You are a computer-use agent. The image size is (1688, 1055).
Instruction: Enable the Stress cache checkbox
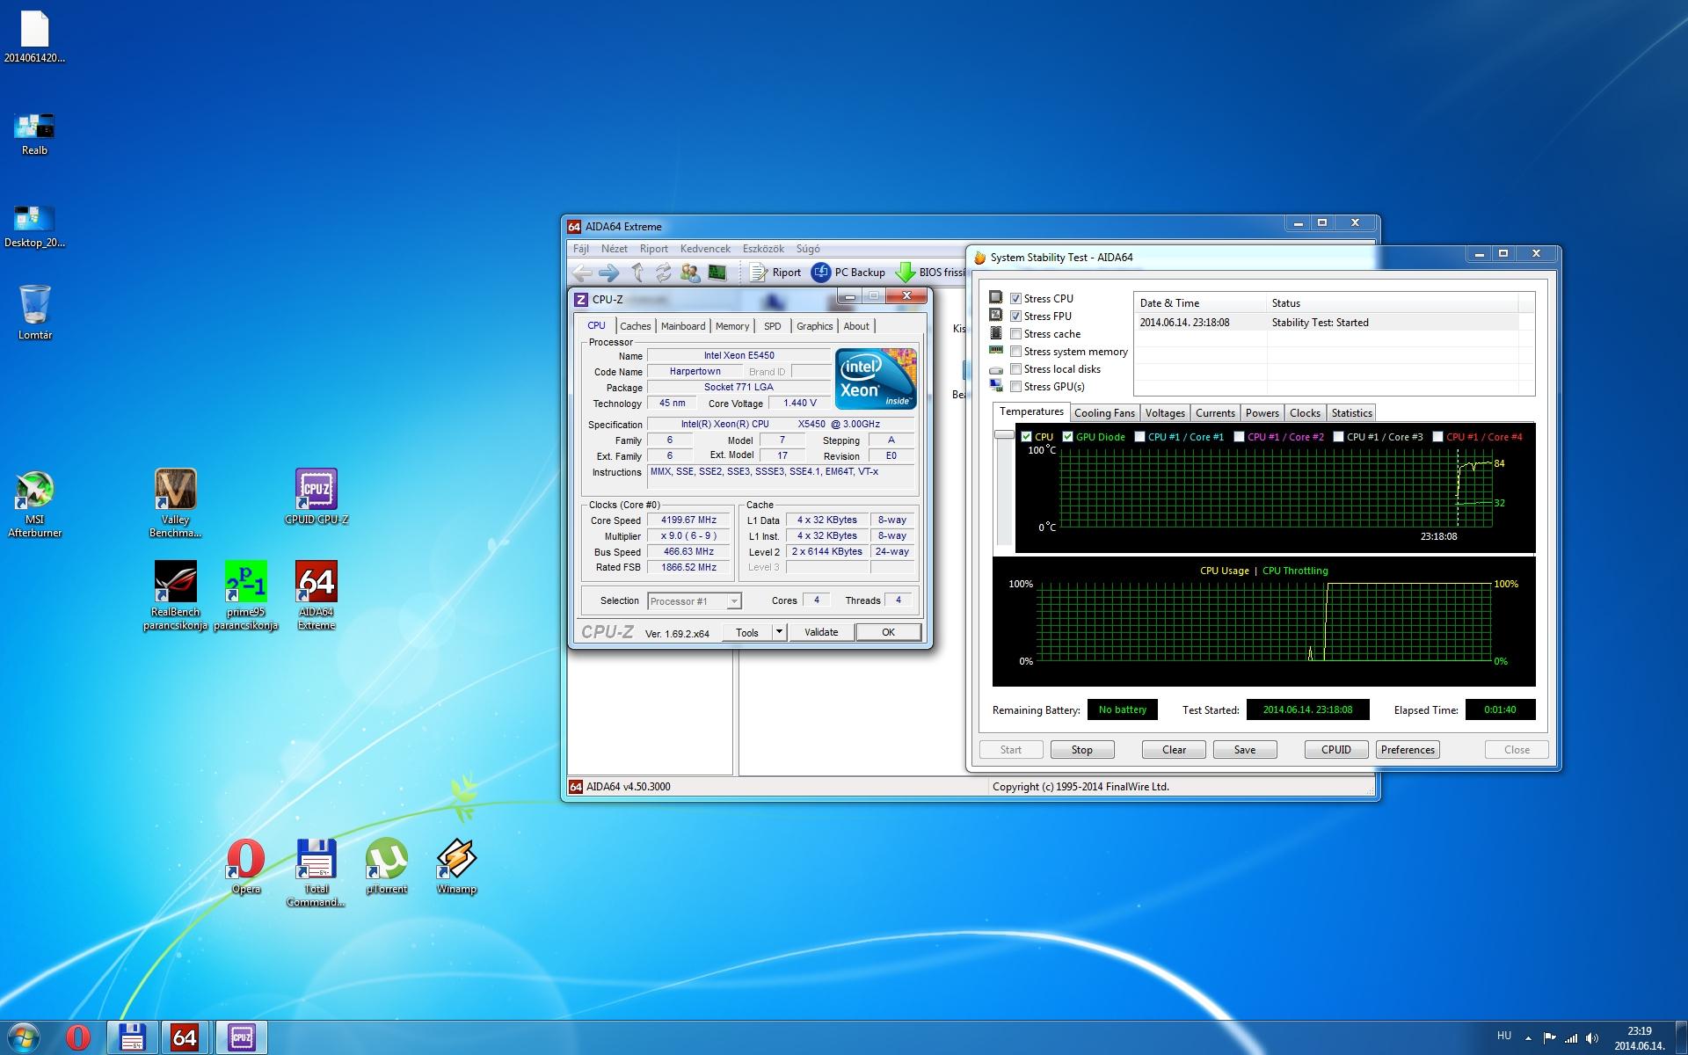[x=1015, y=334]
